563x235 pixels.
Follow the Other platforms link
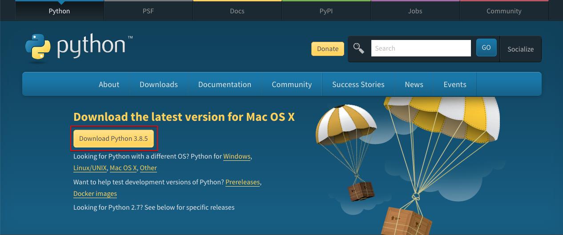point(149,168)
